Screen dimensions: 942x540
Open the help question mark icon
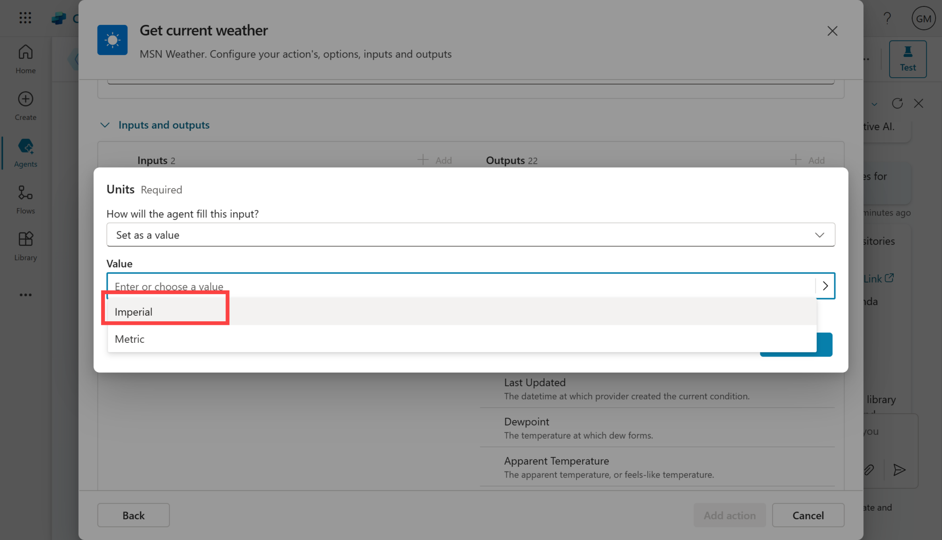[x=887, y=18]
